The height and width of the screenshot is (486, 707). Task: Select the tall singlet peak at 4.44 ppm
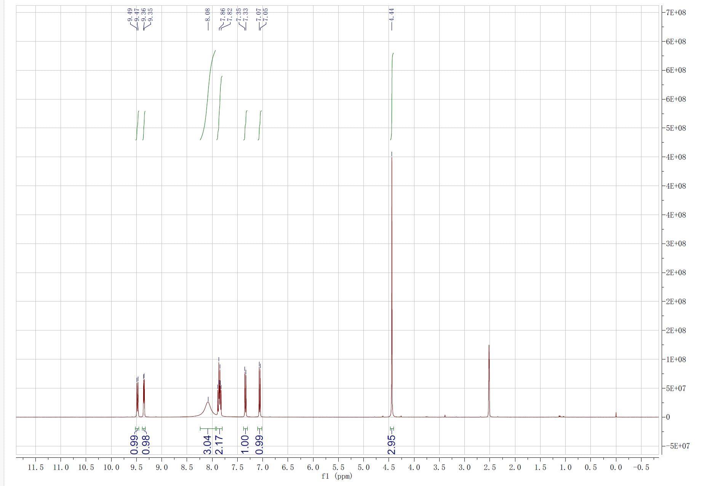point(392,267)
